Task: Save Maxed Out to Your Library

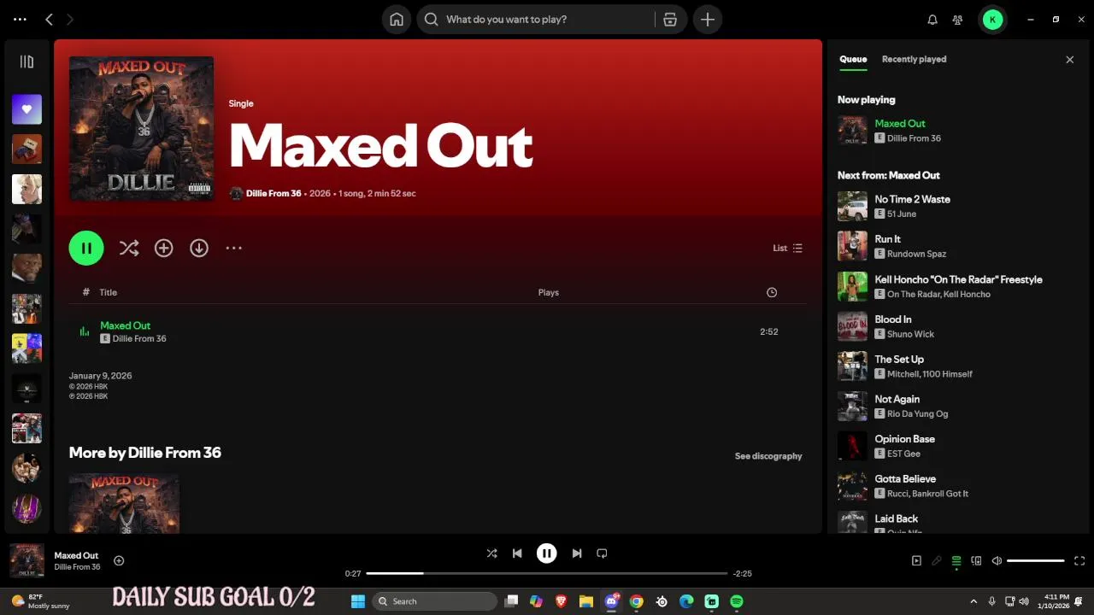Action: click(163, 248)
